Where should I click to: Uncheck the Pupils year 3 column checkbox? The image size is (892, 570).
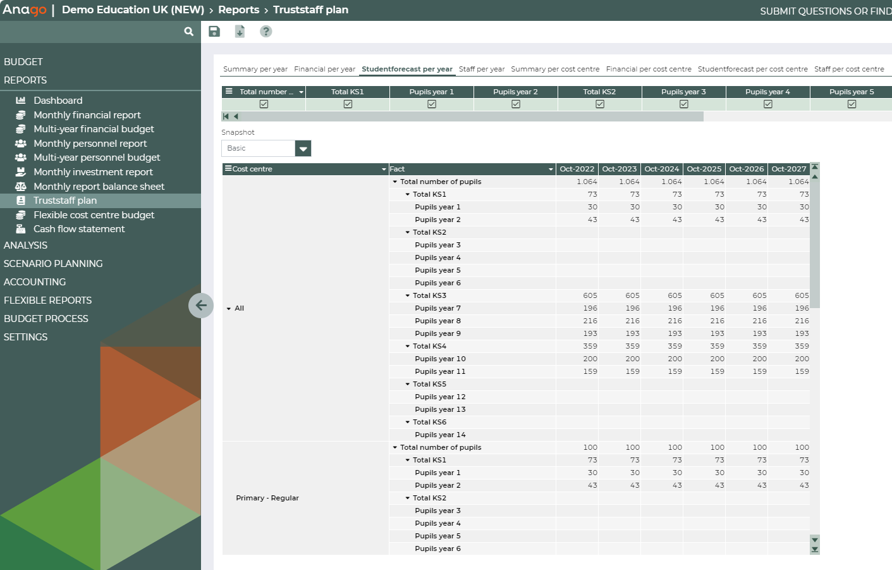tap(684, 104)
